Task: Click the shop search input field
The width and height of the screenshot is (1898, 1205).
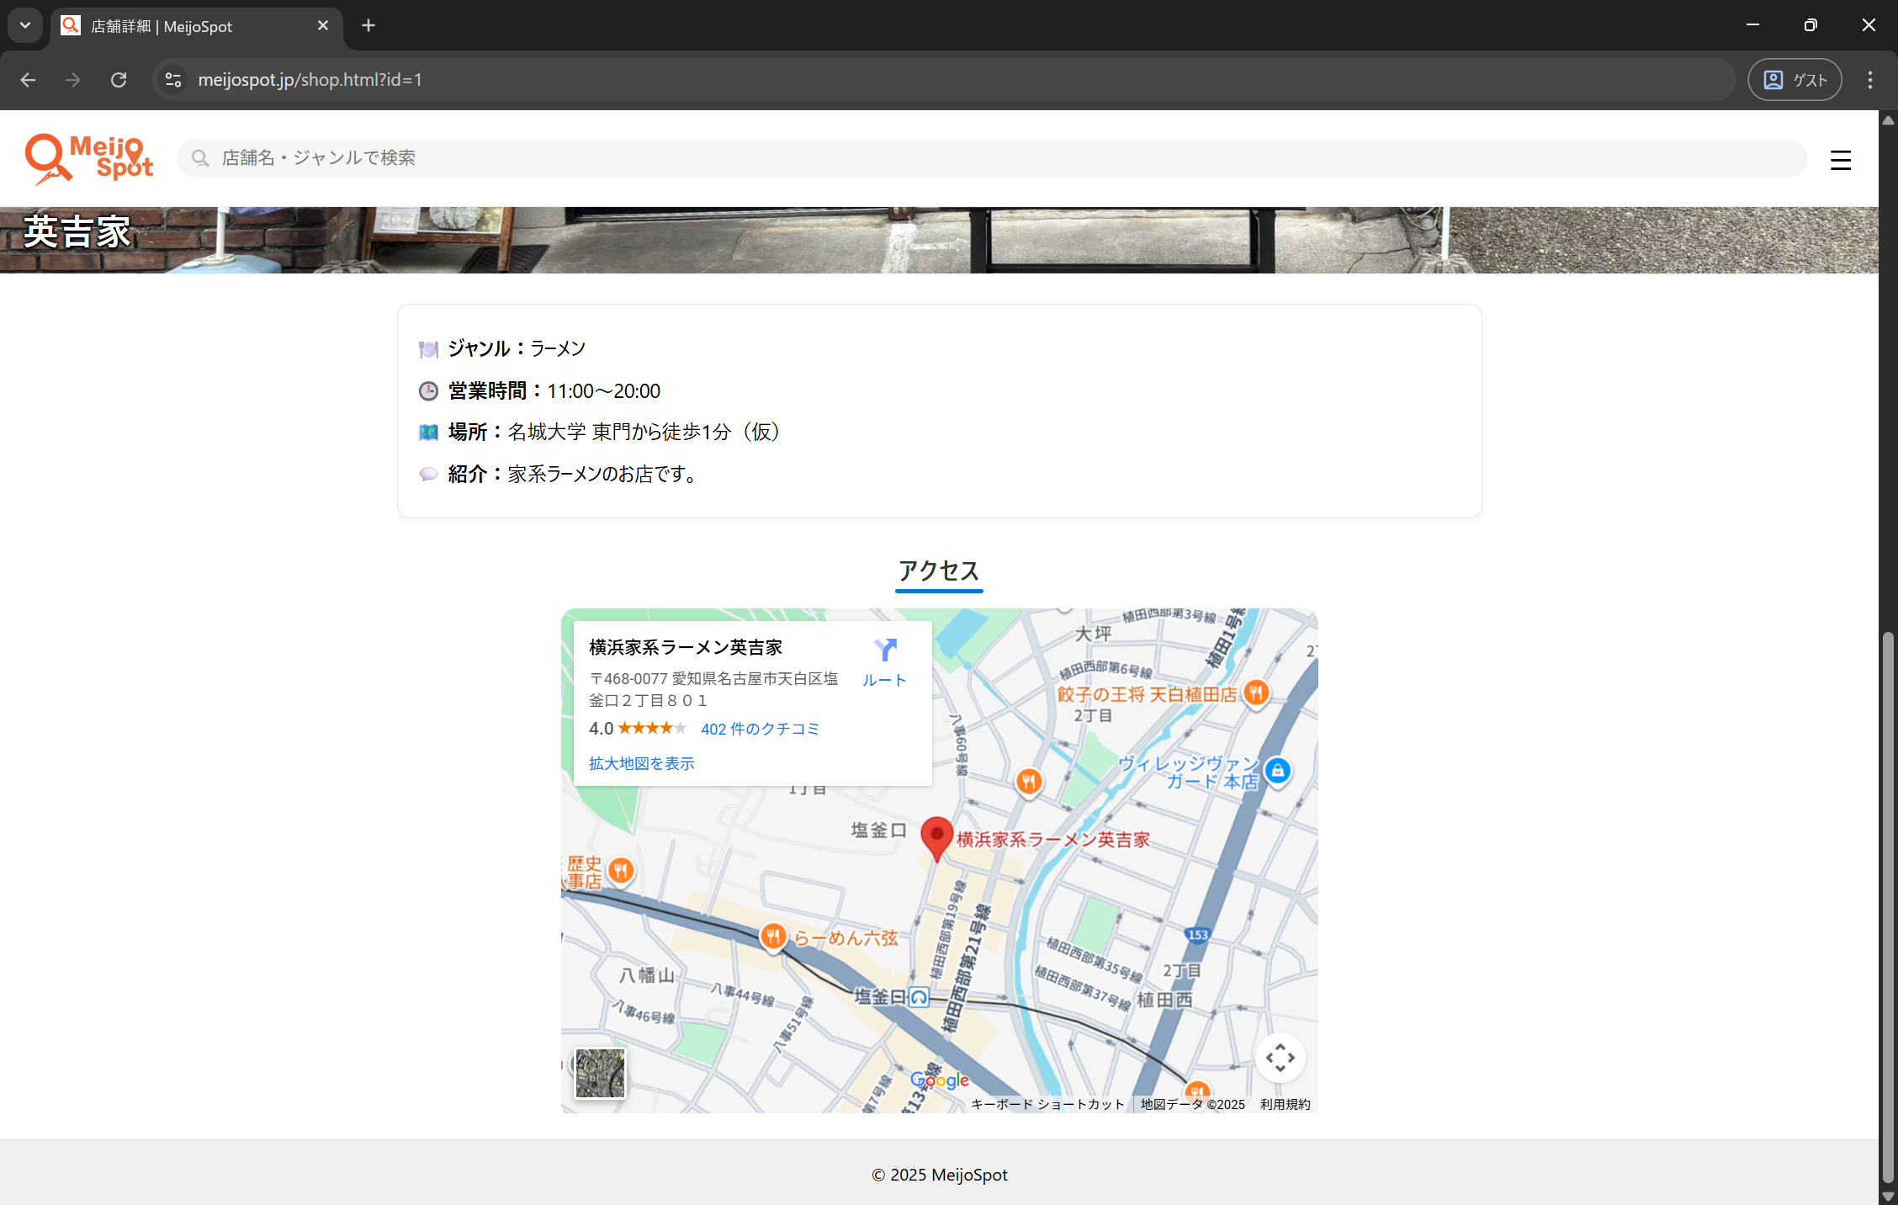Action: (x=993, y=158)
